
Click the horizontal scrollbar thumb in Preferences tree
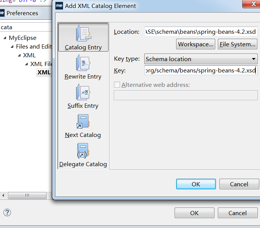[27, 195]
